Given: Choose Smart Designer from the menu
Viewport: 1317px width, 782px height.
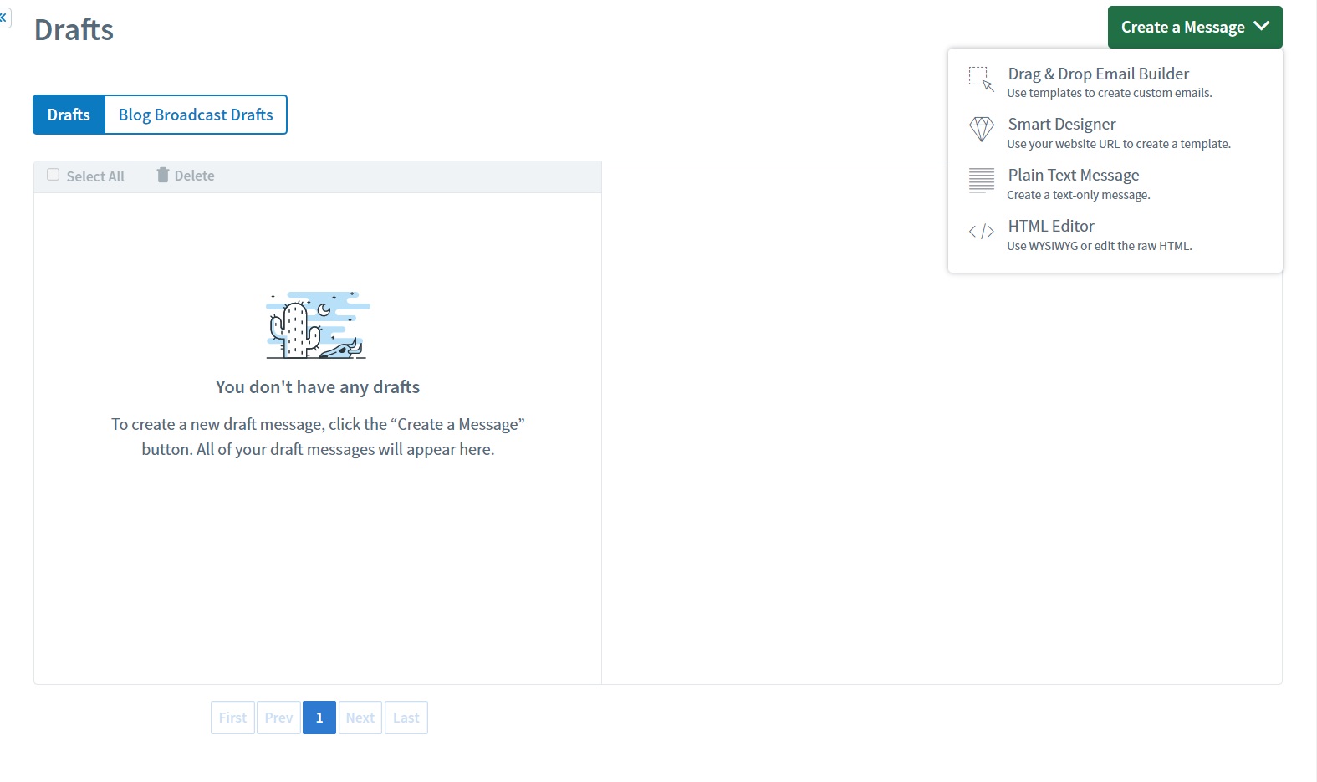Looking at the screenshot, I should click(x=1061, y=125).
